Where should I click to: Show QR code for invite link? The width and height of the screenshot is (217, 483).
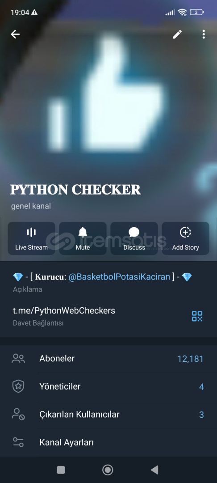point(197,316)
